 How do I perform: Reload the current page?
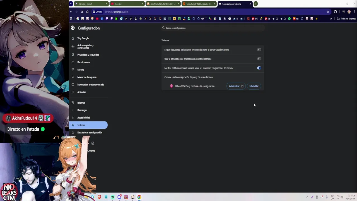(x=82, y=12)
